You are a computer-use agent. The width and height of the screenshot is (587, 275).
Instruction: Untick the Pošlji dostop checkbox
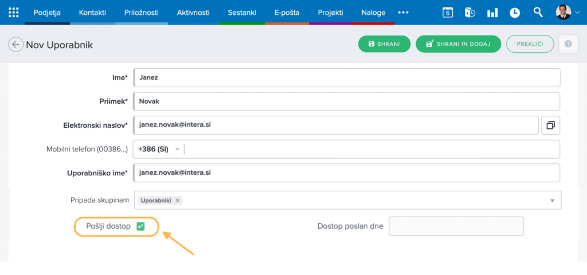click(140, 226)
